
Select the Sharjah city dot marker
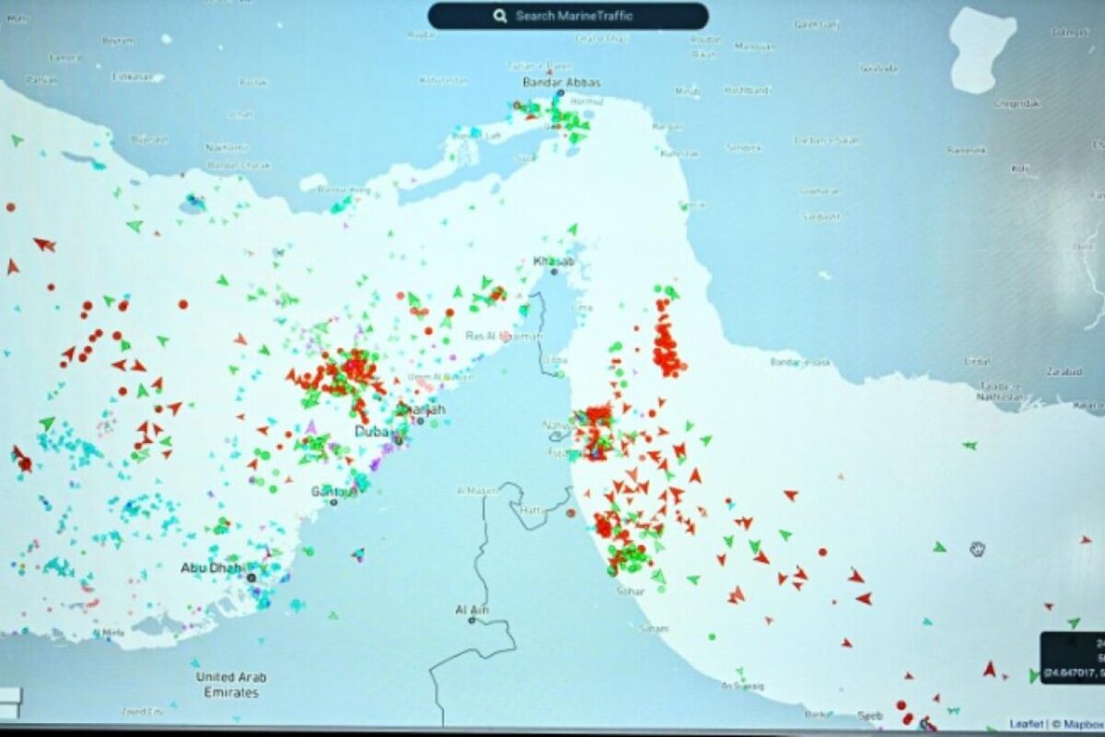[420, 421]
